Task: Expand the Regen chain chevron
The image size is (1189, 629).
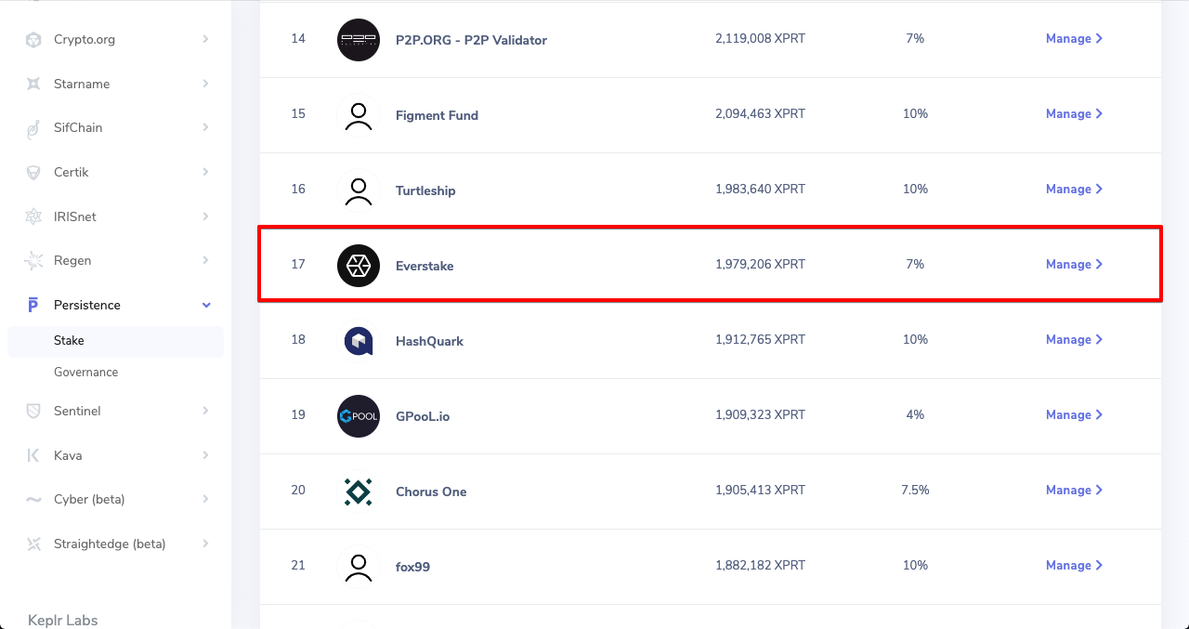Action: click(x=205, y=260)
